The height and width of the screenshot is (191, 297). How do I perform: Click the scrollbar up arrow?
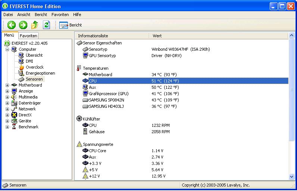coord(291,35)
